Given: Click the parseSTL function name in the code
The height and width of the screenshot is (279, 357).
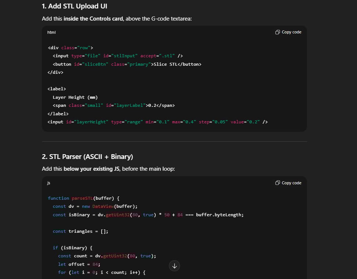Looking at the screenshot, I should (82, 198).
